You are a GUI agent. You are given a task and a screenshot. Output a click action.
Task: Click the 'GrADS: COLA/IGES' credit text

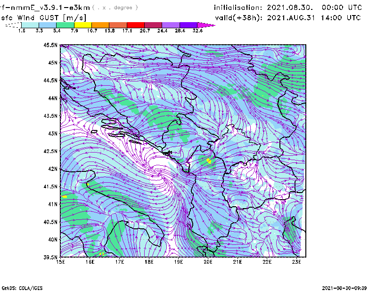point(22,288)
